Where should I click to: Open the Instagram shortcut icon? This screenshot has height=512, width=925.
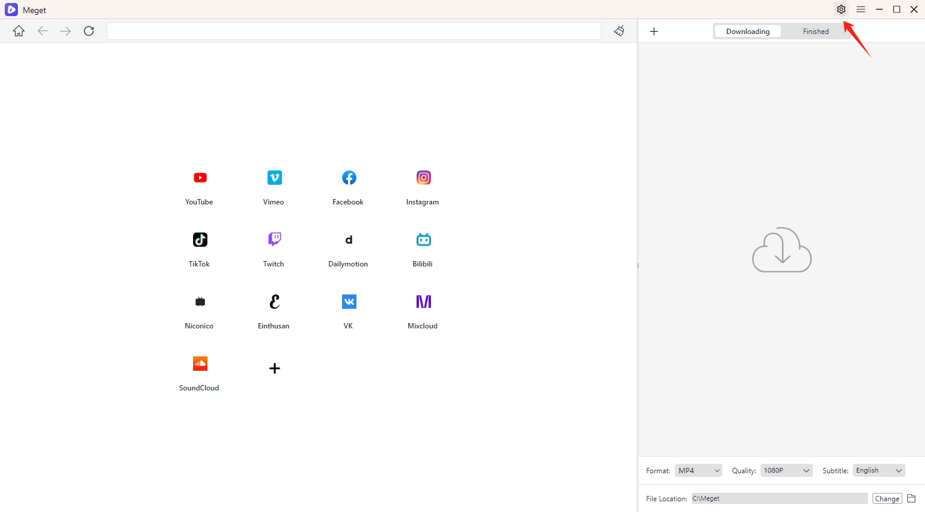coord(423,178)
